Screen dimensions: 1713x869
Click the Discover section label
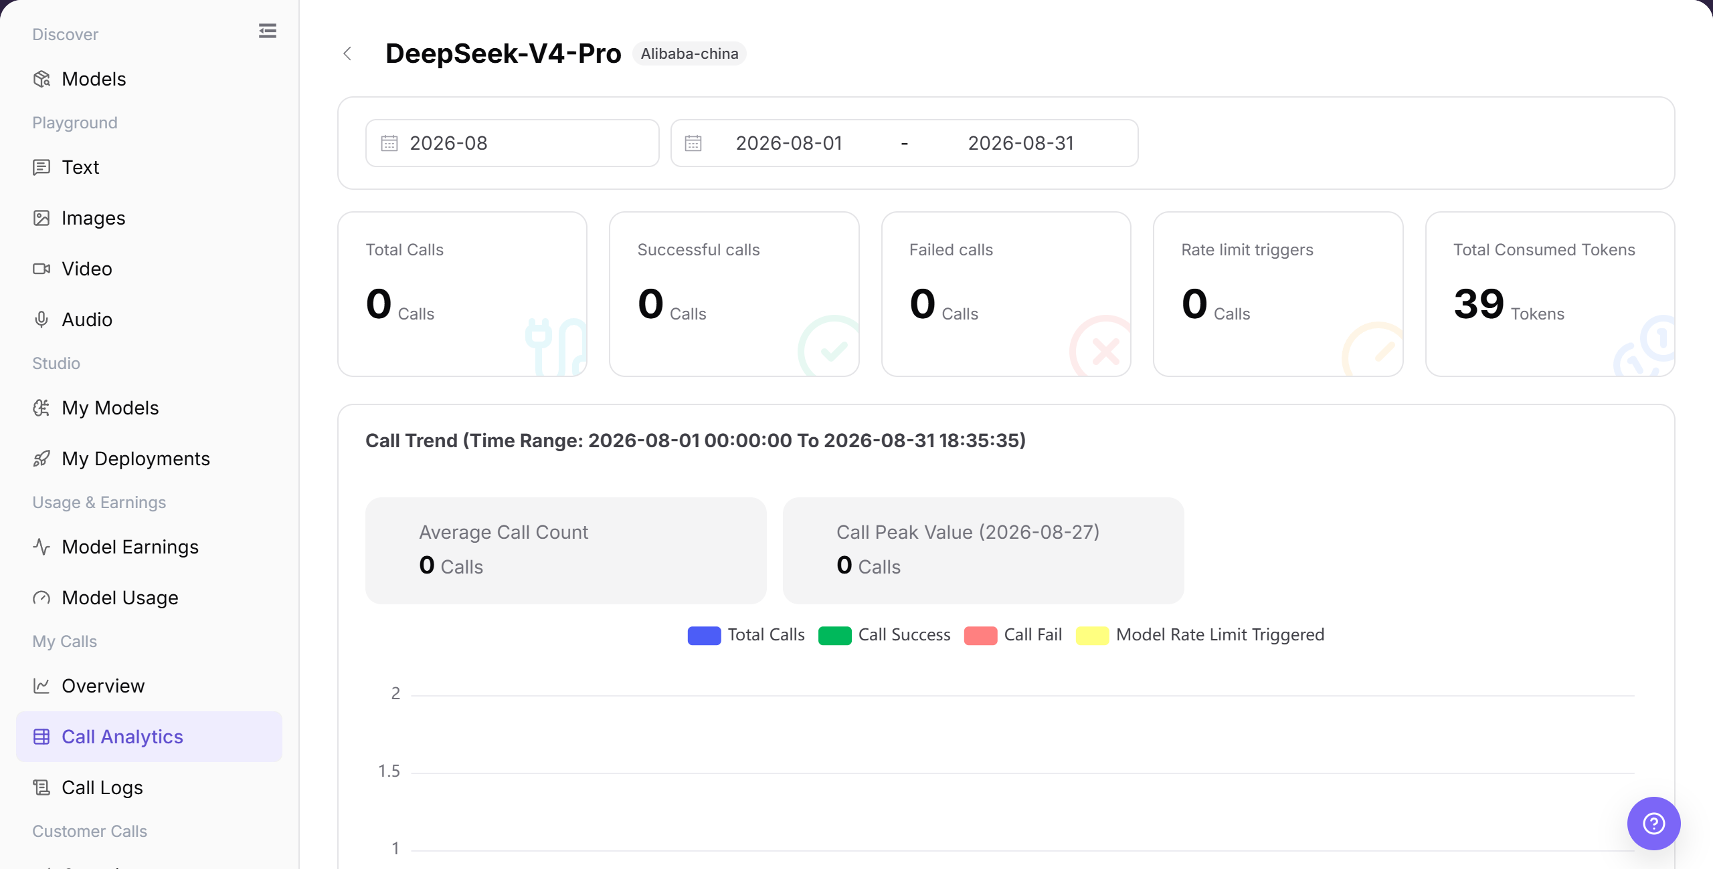click(66, 35)
